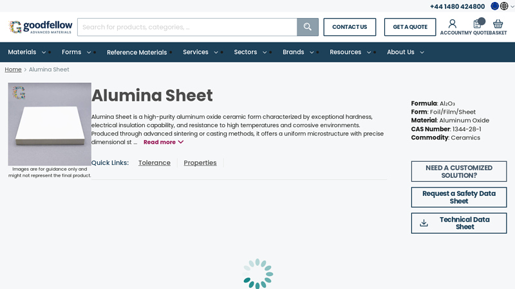Open the Brands menu
The width and height of the screenshot is (515, 289).
[x=294, y=52]
